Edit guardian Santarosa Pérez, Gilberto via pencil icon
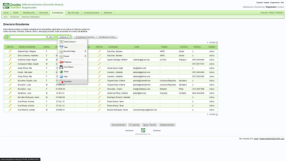 99,93
